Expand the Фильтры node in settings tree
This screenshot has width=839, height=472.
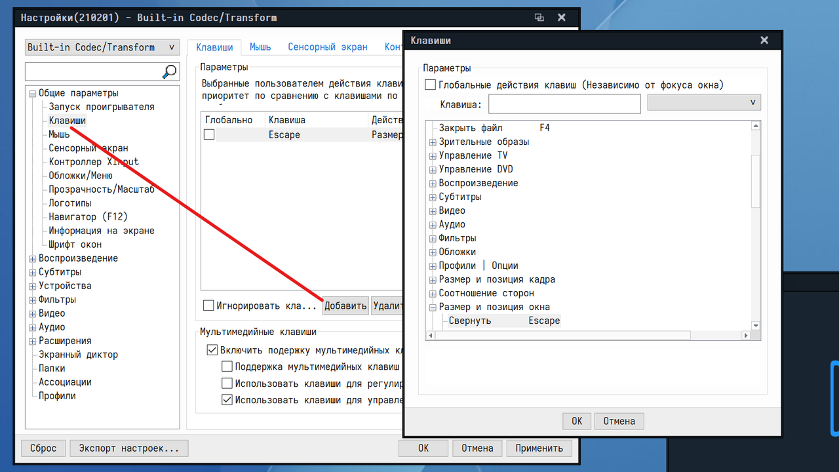32,300
